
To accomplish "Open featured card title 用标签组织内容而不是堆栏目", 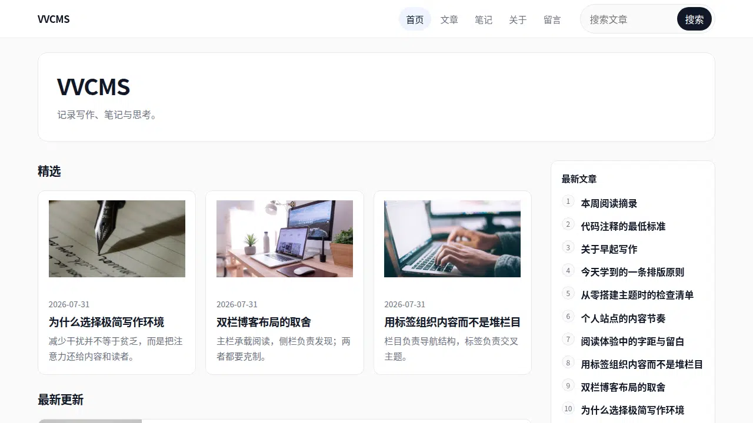I will pos(452,322).
